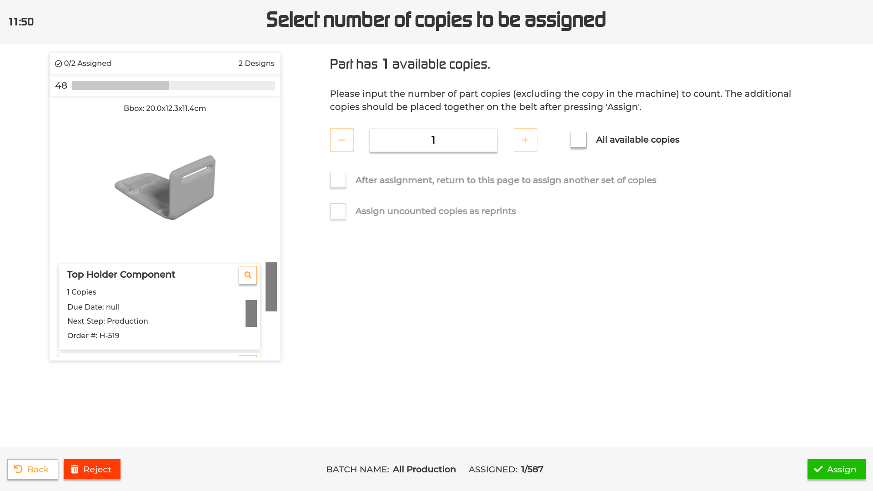Click the trash icon on the Reject button

tap(75, 469)
